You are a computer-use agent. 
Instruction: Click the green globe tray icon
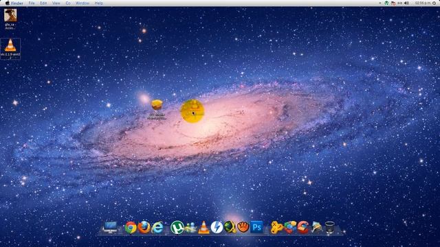click(386, 3)
